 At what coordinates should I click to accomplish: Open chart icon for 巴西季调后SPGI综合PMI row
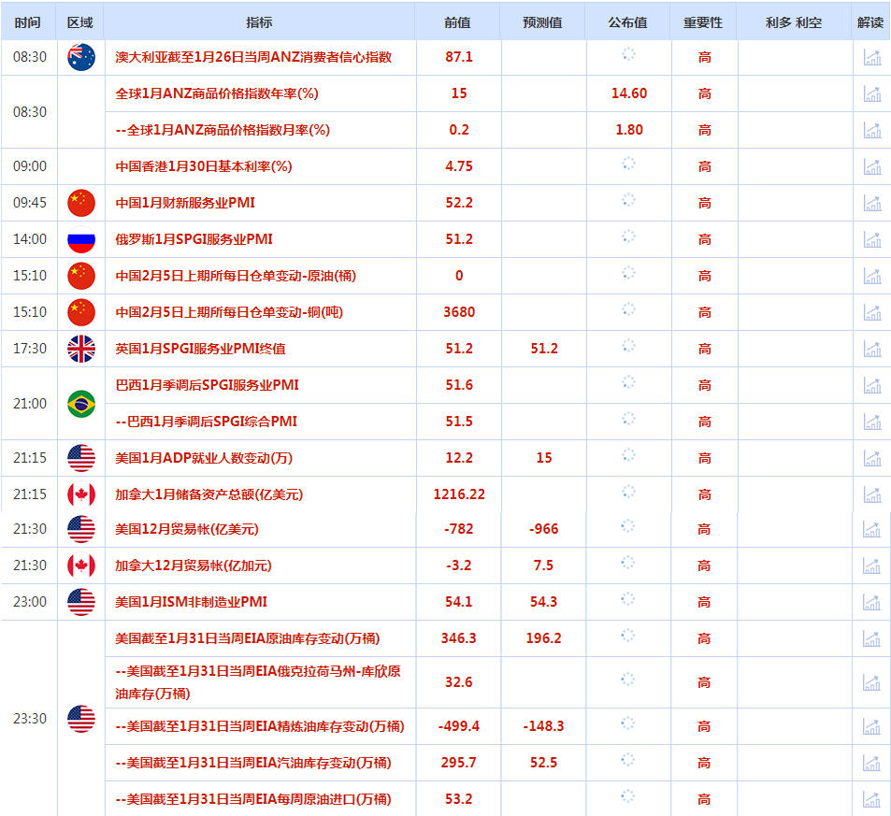tap(872, 422)
